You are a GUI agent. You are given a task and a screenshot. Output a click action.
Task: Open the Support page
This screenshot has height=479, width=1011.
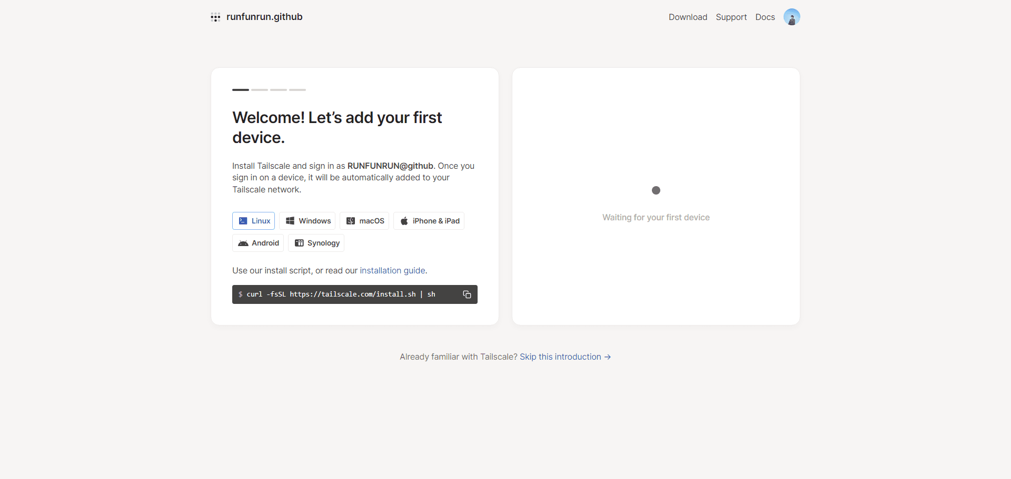(x=731, y=17)
